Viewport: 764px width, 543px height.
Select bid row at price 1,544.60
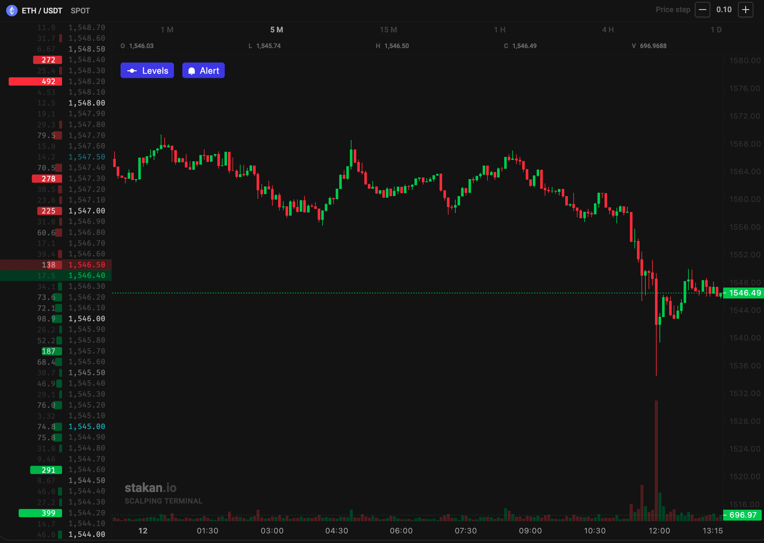click(x=56, y=470)
